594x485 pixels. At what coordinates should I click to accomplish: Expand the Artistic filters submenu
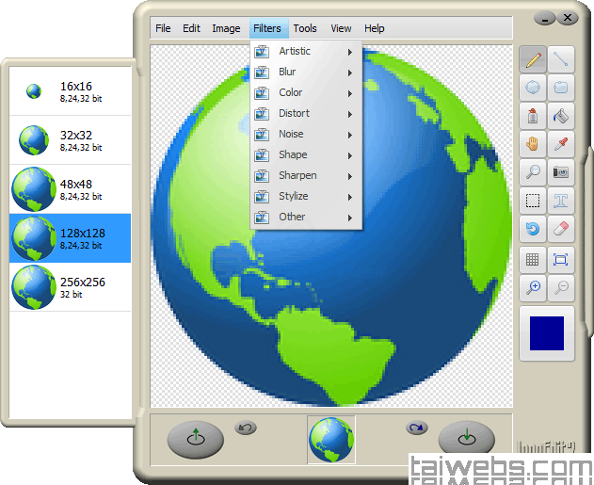(x=306, y=51)
